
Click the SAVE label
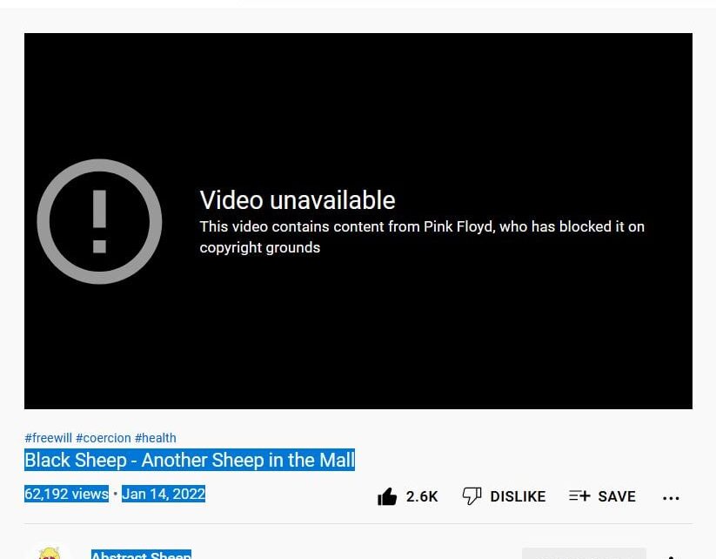(x=617, y=496)
